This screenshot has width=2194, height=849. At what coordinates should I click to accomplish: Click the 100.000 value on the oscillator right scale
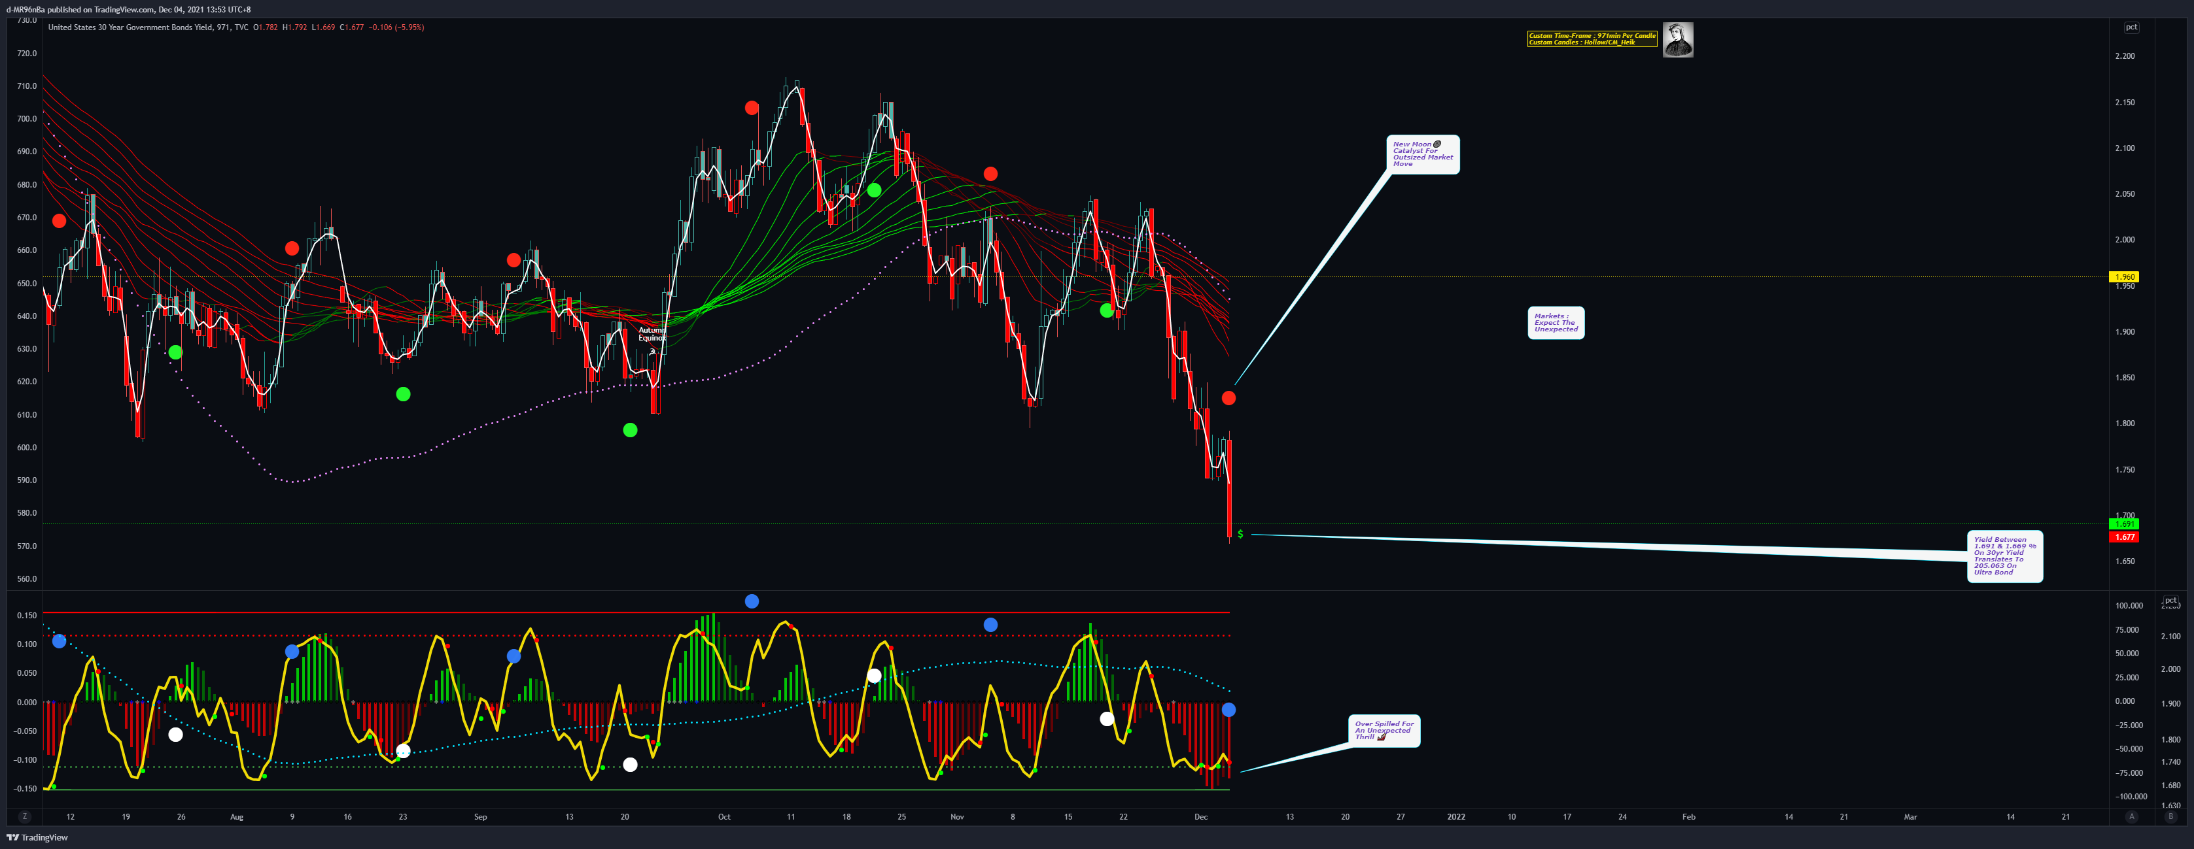(x=2129, y=606)
